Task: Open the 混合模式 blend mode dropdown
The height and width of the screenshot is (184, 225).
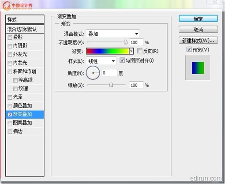Action: [113, 34]
